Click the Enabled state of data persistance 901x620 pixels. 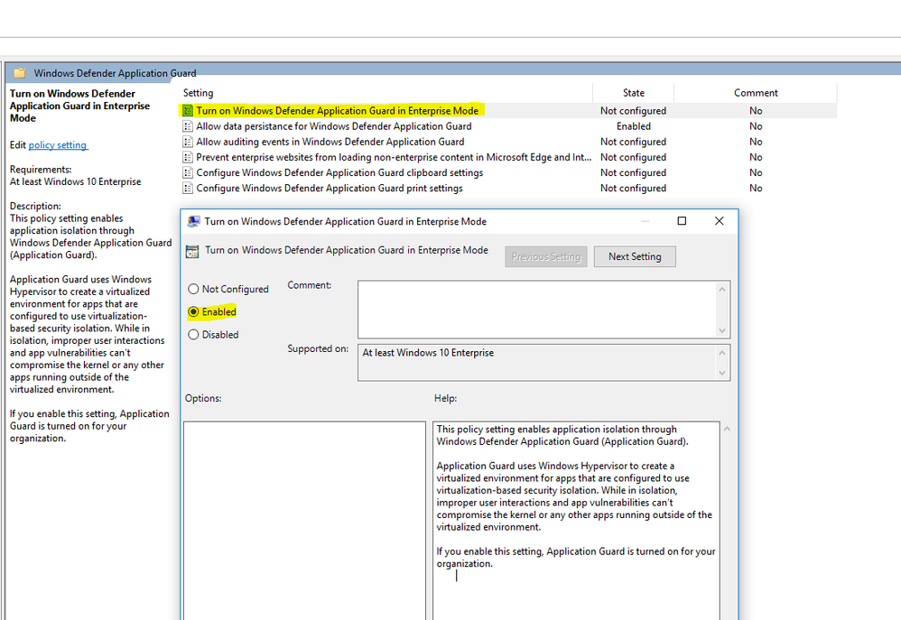[x=633, y=125]
